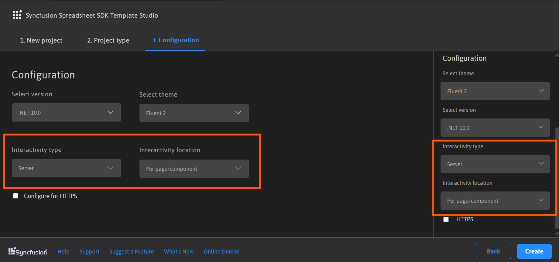The width and height of the screenshot is (559, 262).
Task: Enable the Configure for HTTPS checkbox
Action: pos(15,196)
